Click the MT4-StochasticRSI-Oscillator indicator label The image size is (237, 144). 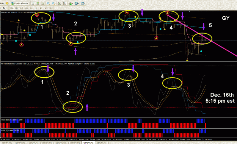pos(48,64)
